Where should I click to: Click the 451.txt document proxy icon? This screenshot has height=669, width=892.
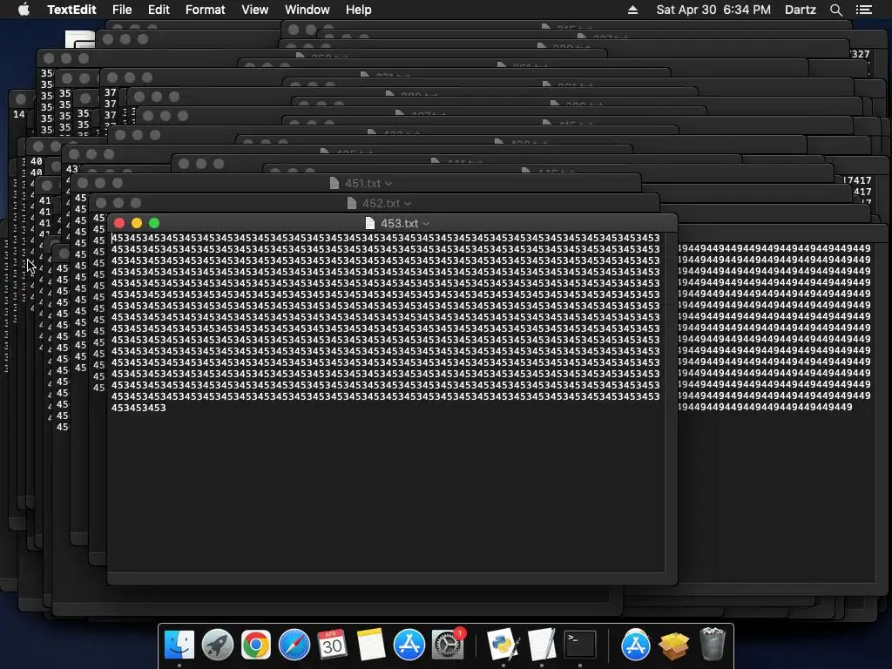click(334, 183)
